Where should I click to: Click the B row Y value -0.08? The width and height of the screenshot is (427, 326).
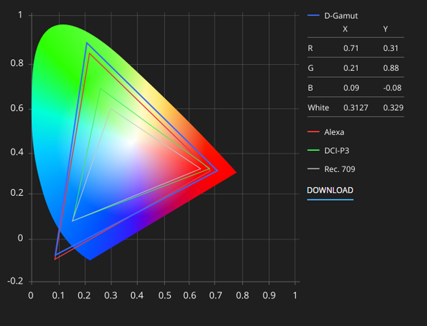pos(392,88)
